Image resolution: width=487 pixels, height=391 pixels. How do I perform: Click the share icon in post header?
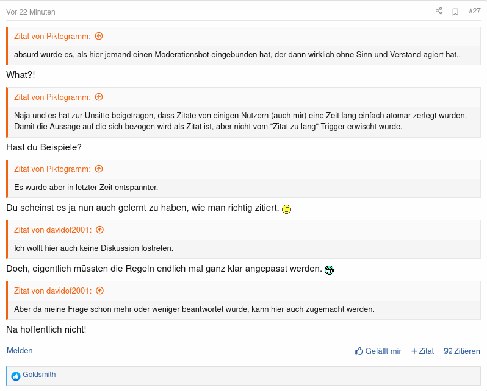click(439, 11)
